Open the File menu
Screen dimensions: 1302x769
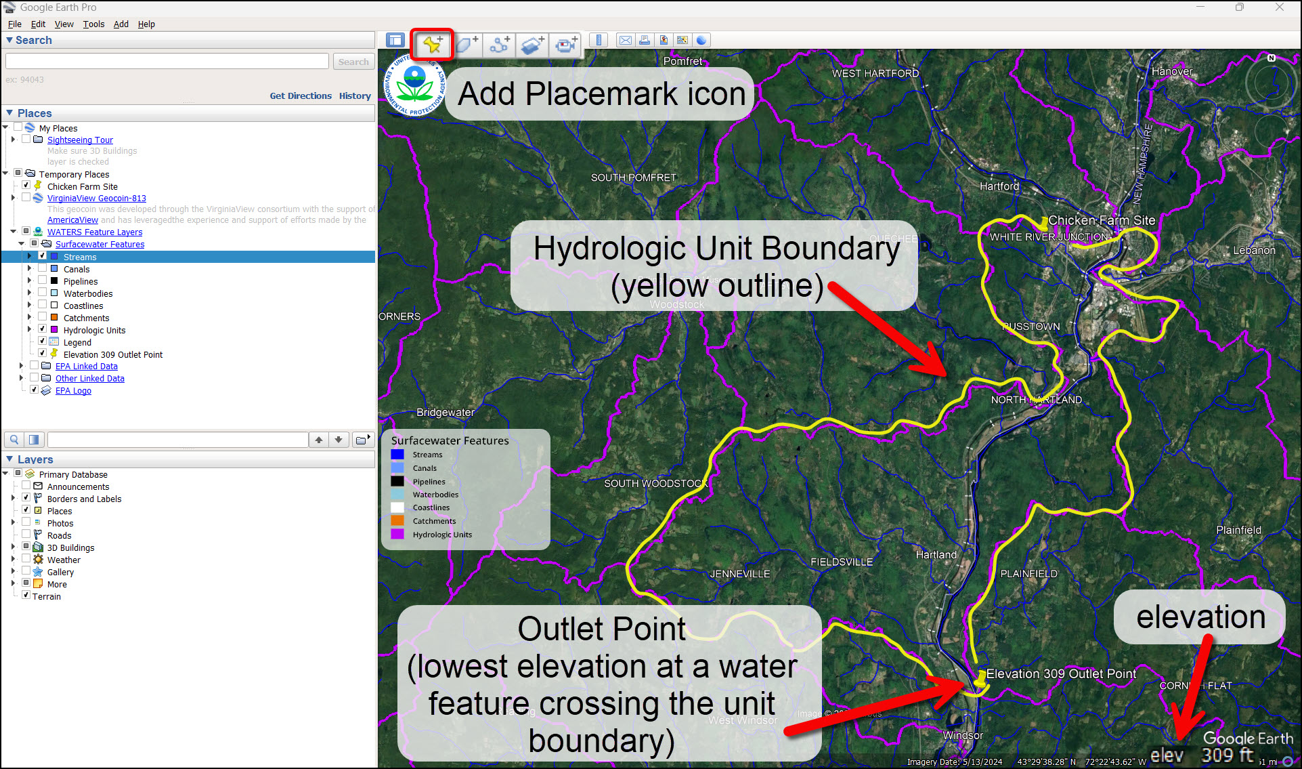[14, 24]
